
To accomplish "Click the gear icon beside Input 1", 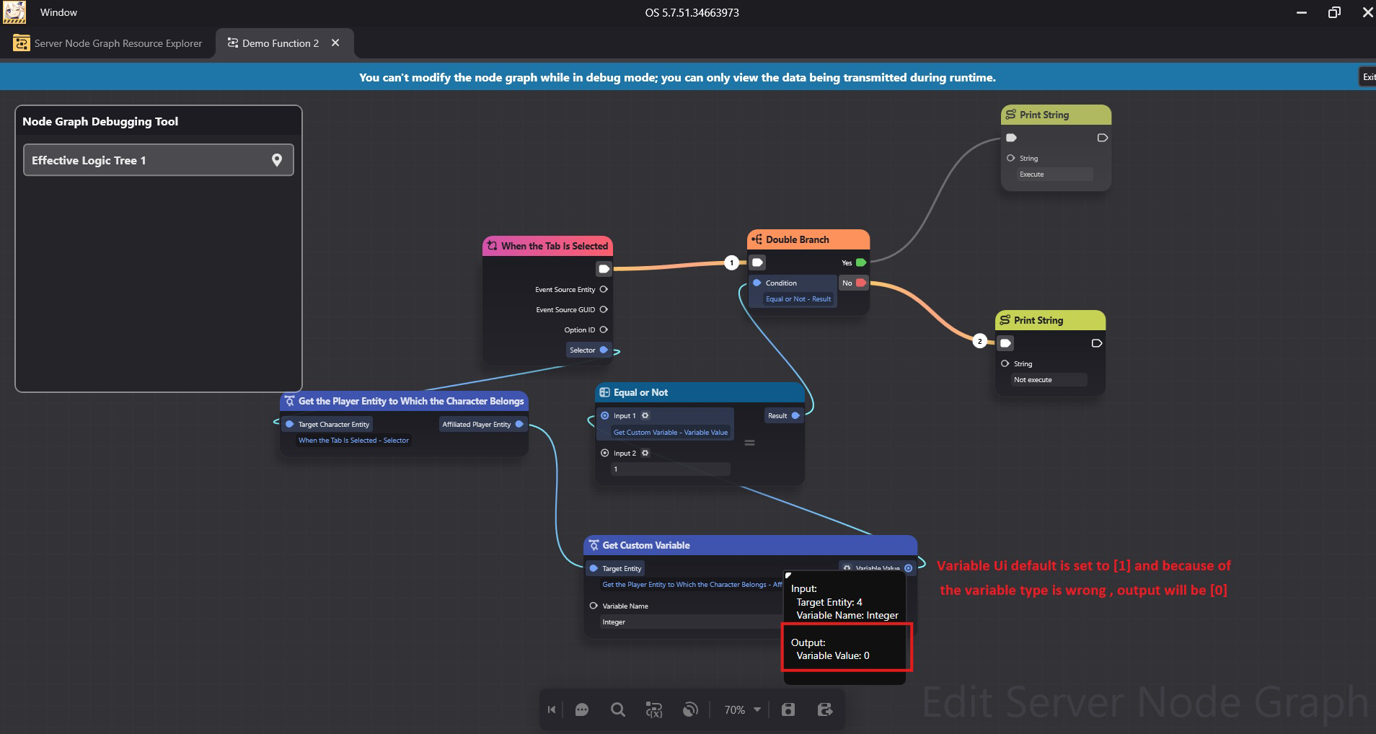I will tap(645, 415).
